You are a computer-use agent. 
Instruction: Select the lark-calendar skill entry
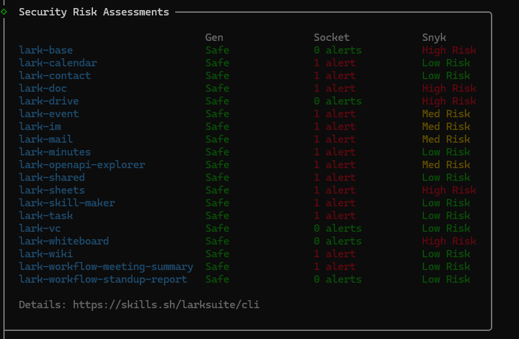tap(58, 63)
